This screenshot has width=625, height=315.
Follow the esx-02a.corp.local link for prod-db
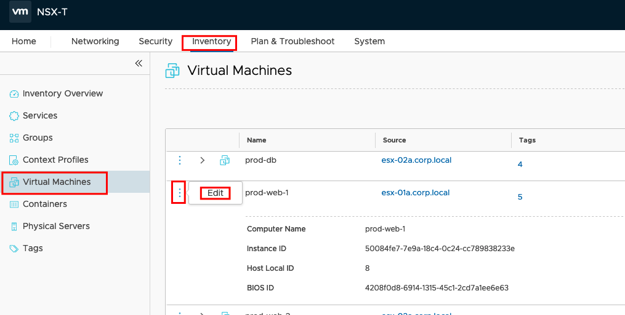pyautogui.click(x=416, y=160)
